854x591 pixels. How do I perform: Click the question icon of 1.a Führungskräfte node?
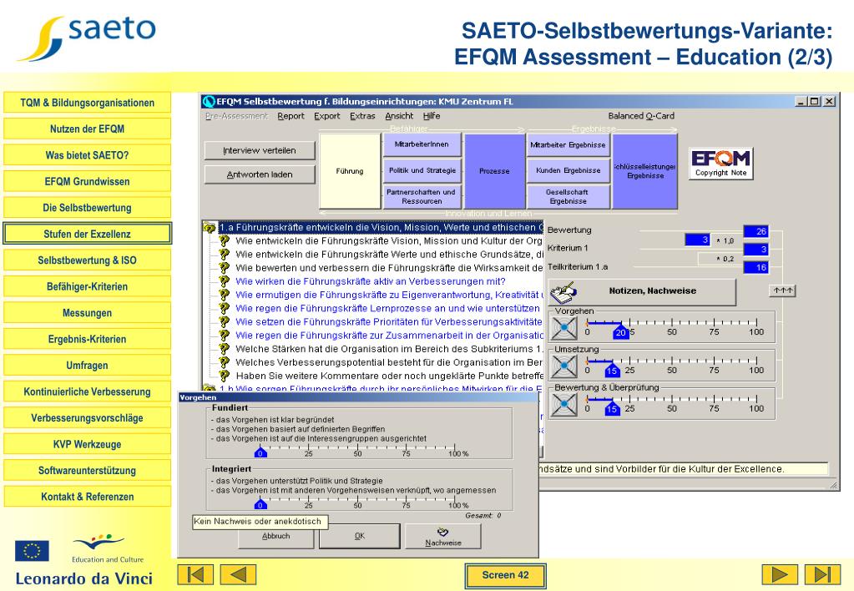[210, 228]
